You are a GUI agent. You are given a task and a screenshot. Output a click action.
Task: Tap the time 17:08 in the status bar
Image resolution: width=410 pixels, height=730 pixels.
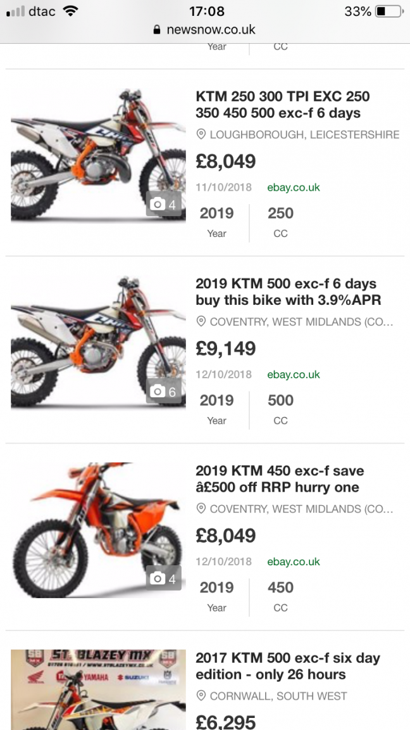(207, 11)
